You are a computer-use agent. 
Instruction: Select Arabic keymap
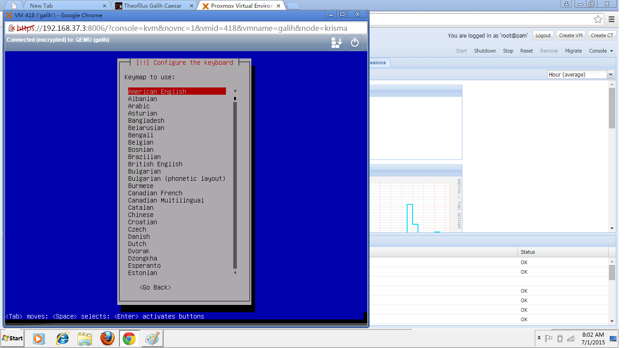coord(139,106)
